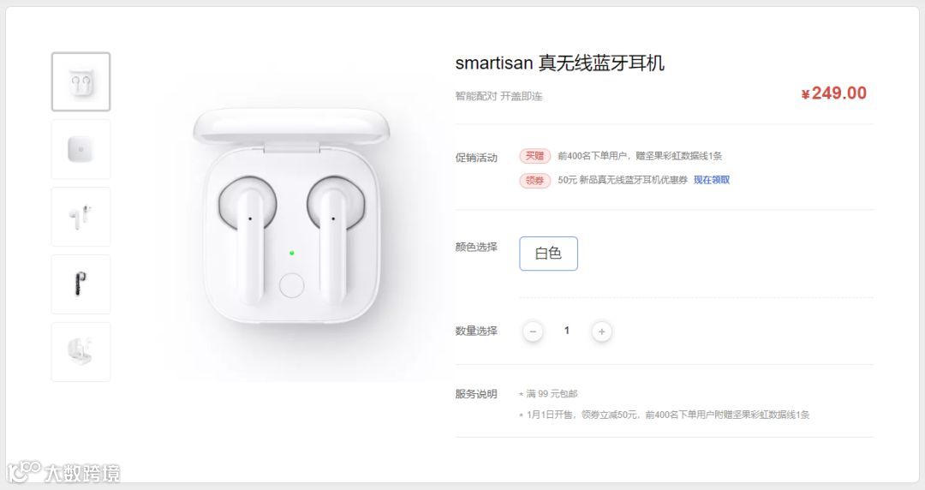Screen dimensions: 925x490
Task: Click the 买赠 promotion tag
Action: point(535,156)
